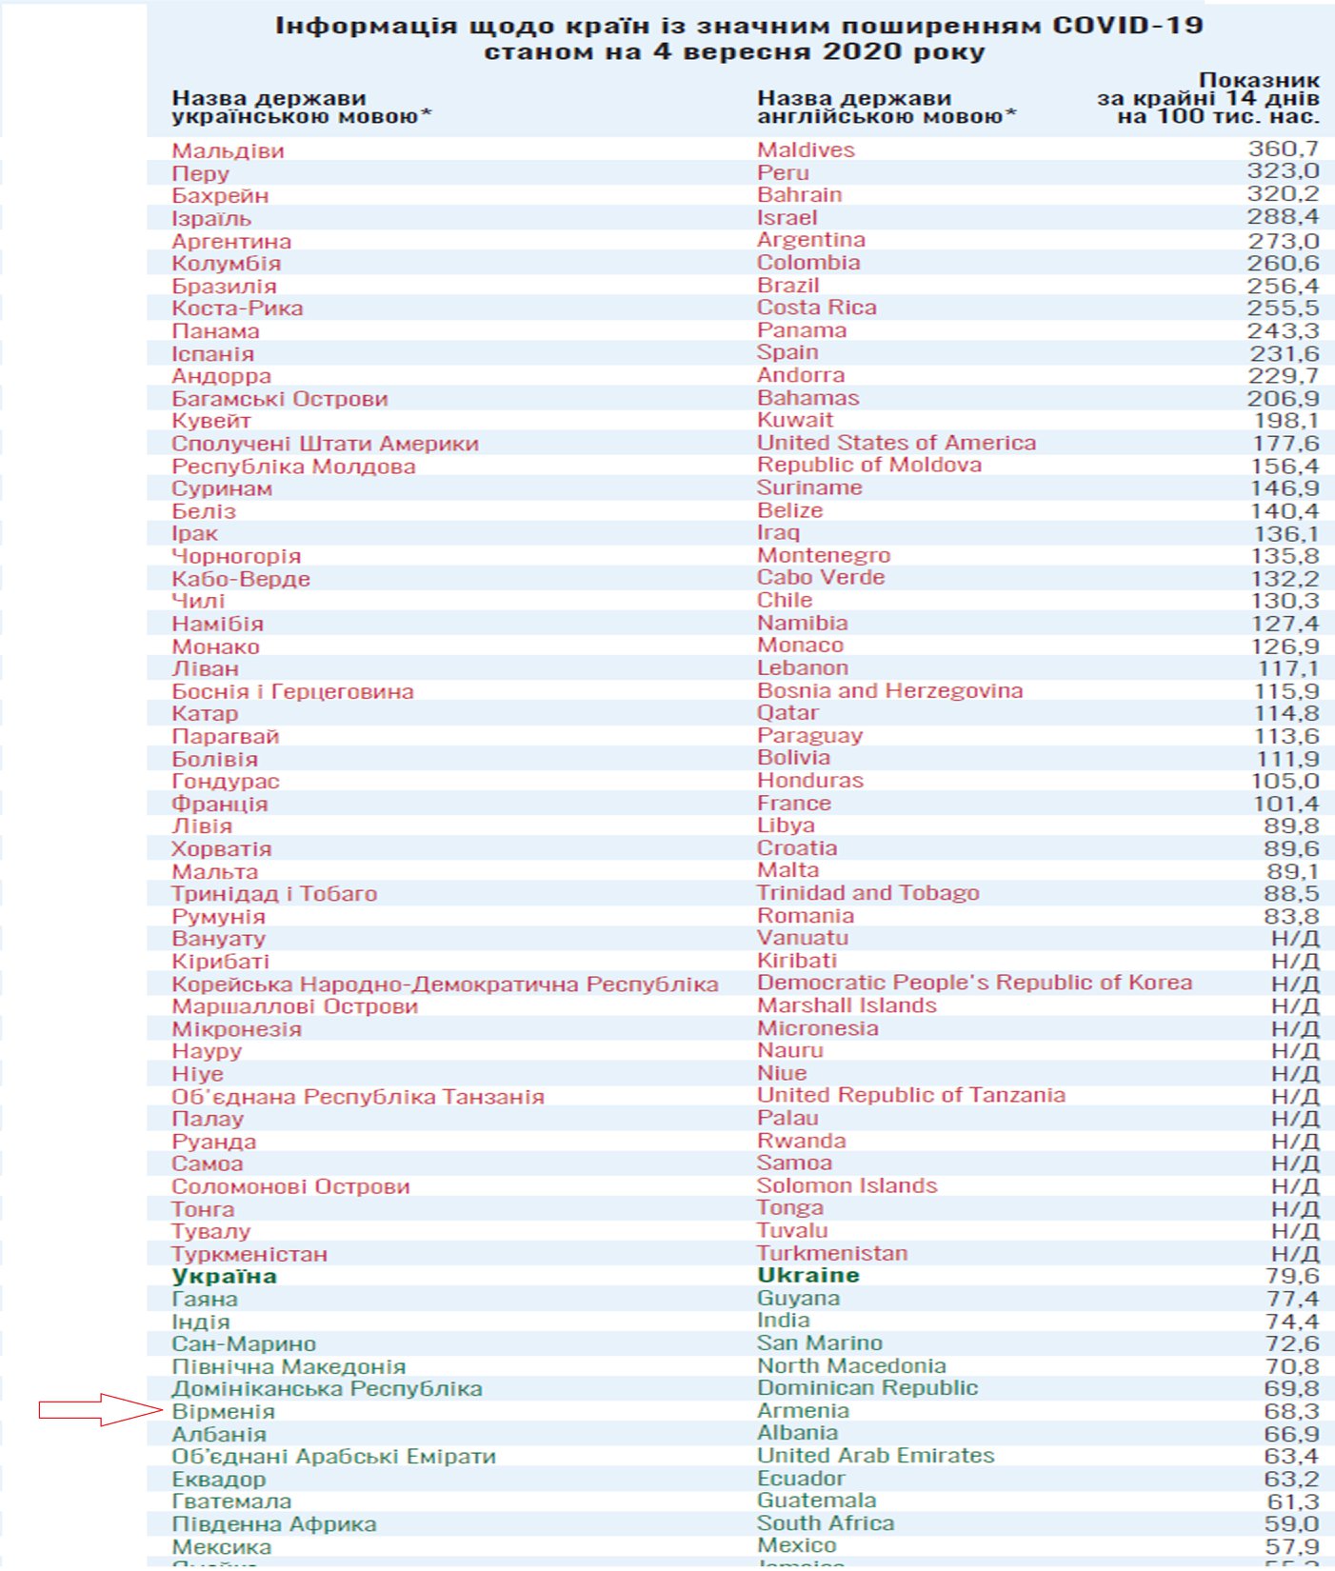Click 'United Republic of Tanzania' entry

tap(910, 1094)
